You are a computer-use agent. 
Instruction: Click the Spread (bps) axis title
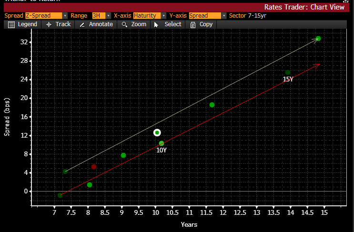[7, 117]
